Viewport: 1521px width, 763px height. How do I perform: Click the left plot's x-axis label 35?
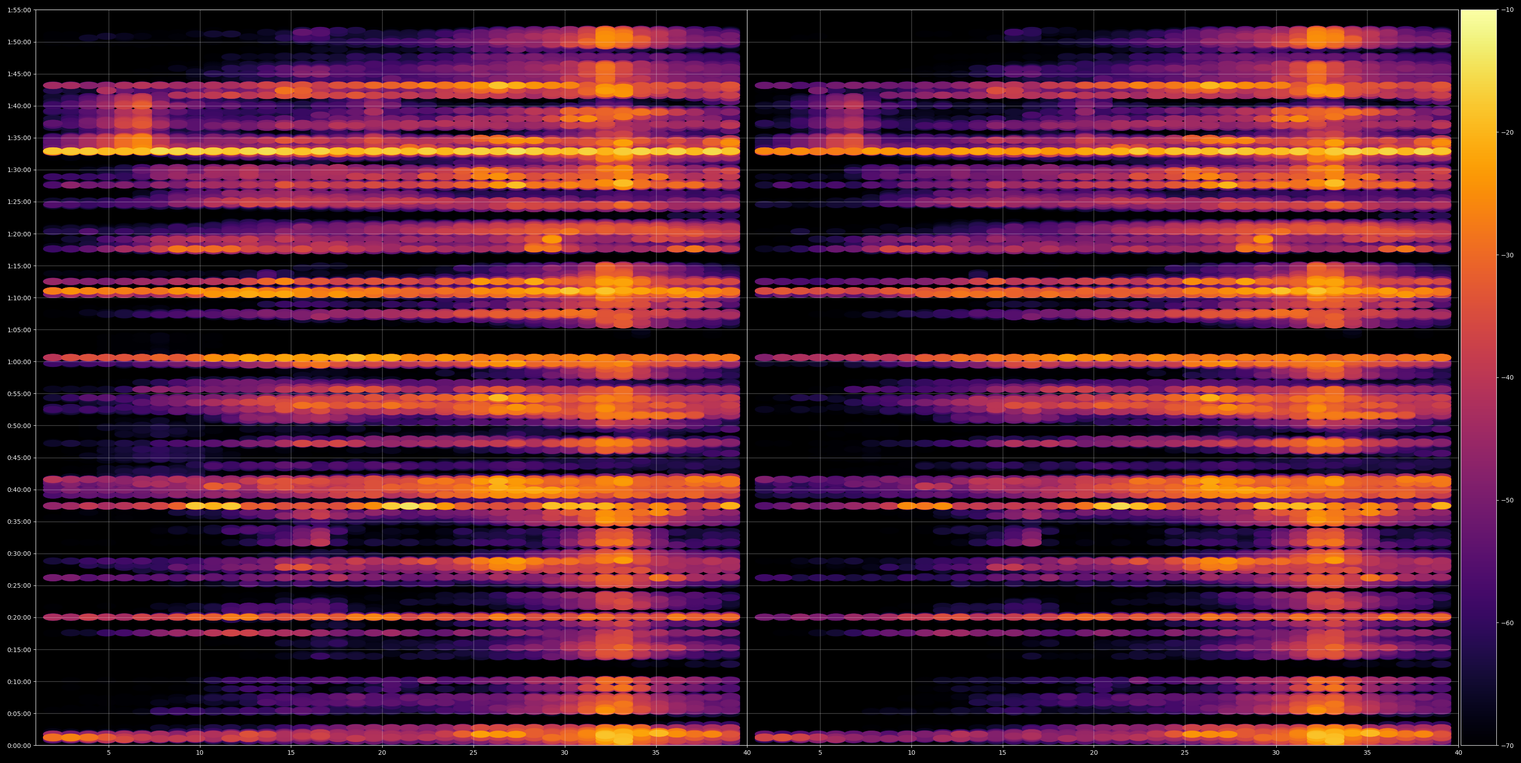coord(656,753)
